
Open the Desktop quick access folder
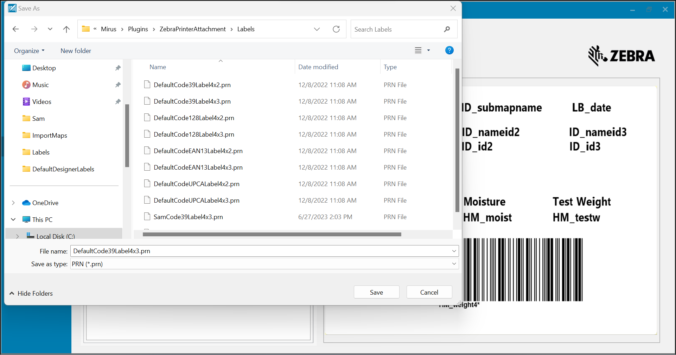pos(44,68)
